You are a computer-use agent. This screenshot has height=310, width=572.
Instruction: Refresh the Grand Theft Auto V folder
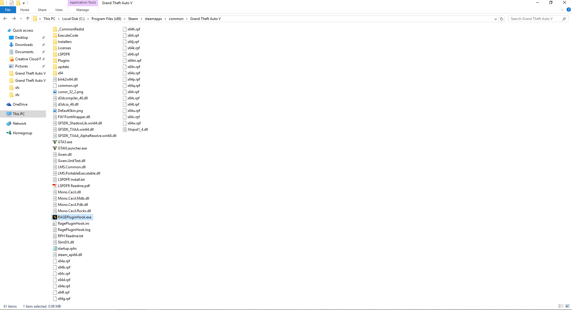[502, 19]
